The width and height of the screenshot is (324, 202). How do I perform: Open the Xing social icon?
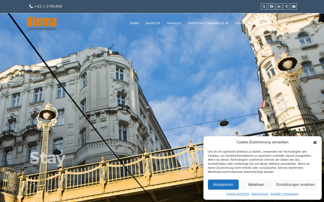click(286, 6)
